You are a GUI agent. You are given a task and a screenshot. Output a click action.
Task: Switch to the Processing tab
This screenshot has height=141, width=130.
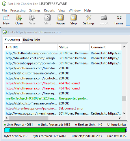[x=12, y=39]
